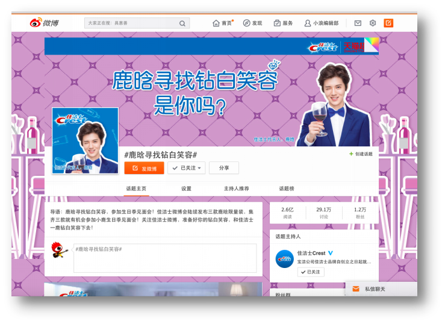Screen dimensions: 445x324
Task: Switch to the 话题榜 tab
Action: 287,188
